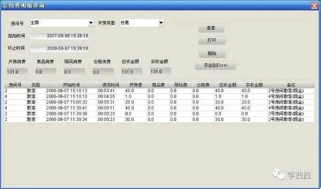
Task: Sort by the 商品费 column header
Action: point(158,85)
